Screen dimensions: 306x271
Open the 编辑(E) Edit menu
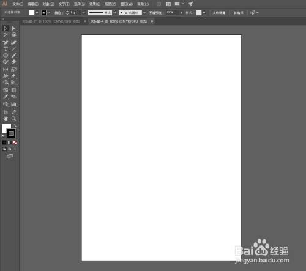[x=33, y=4]
